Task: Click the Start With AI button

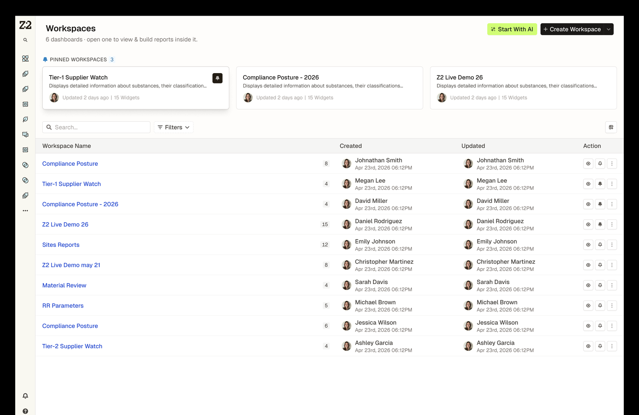Action: (x=512, y=29)
